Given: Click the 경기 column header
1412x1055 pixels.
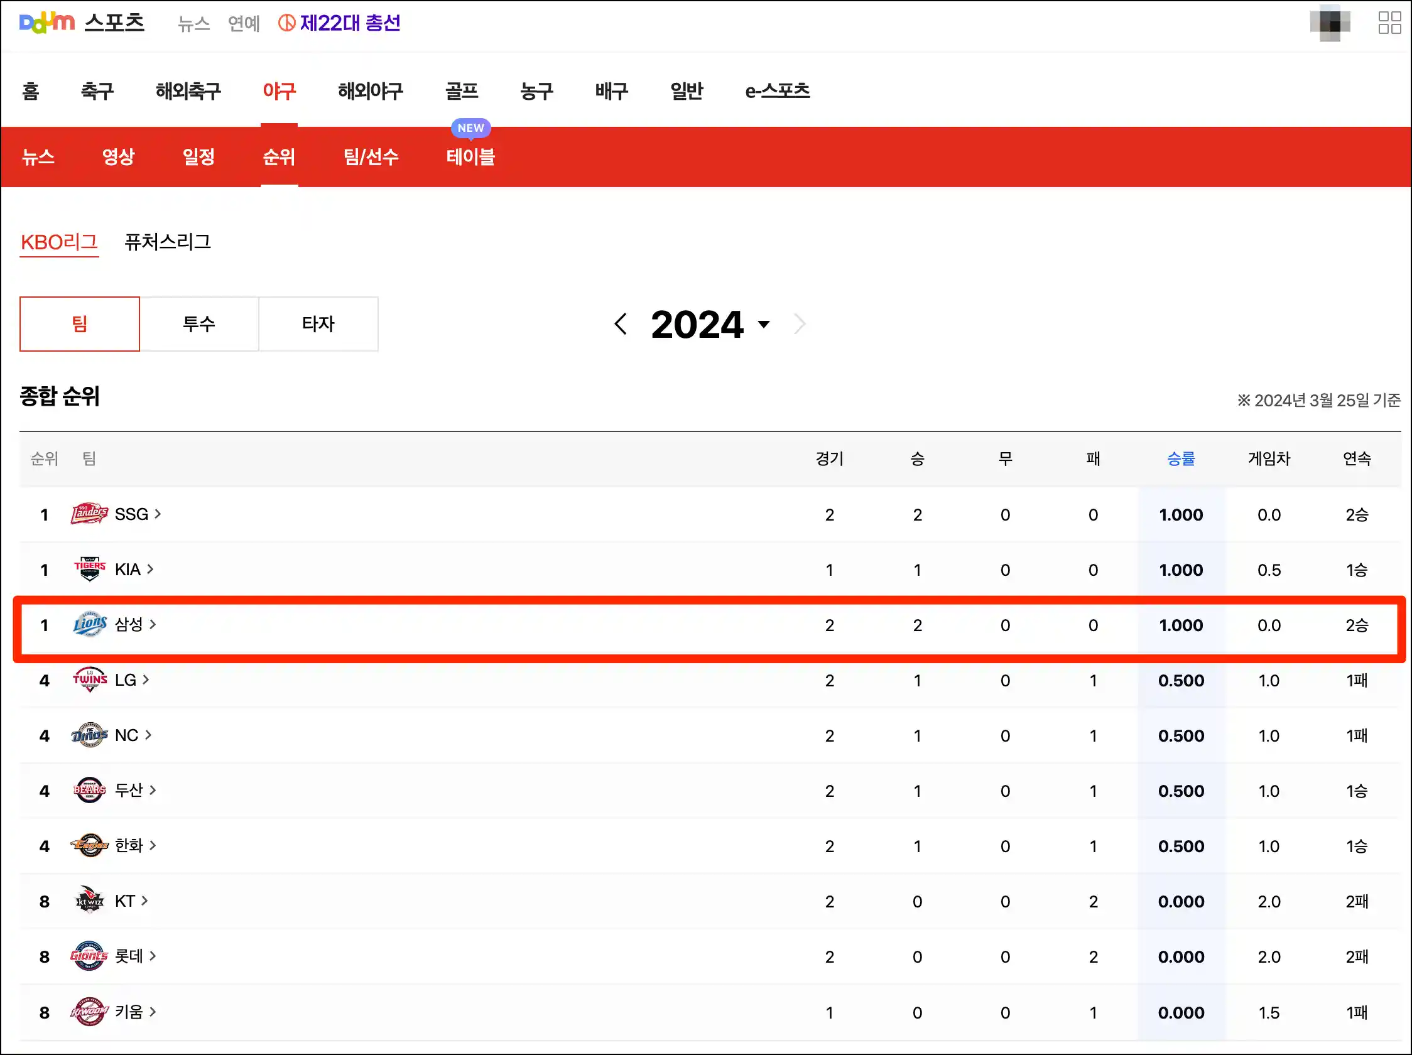Looking at the screenshot, I should (829, 458).
